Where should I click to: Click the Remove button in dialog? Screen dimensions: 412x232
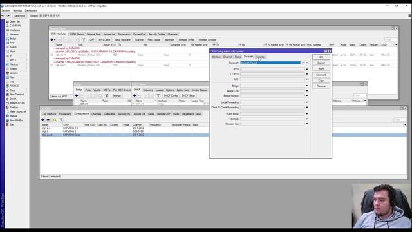pyautogui.click(x=321, y=86)
